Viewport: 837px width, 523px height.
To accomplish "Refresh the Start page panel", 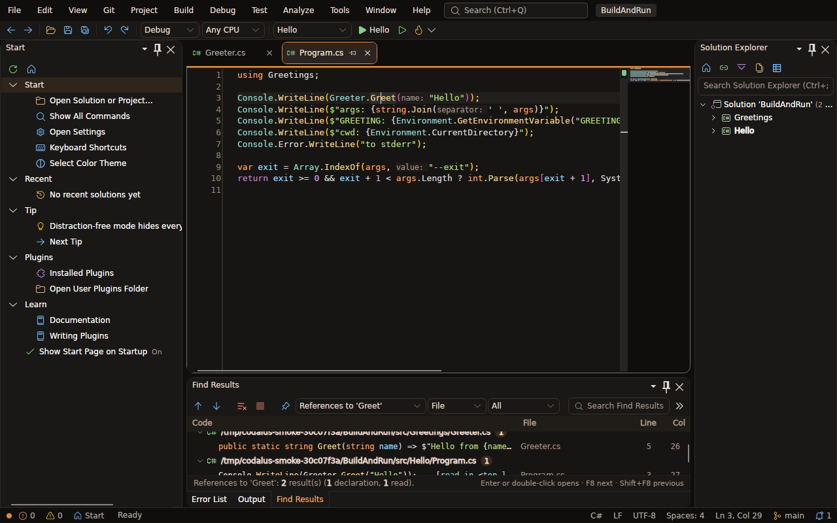I will pyautogui.click(x=13, y=69).
